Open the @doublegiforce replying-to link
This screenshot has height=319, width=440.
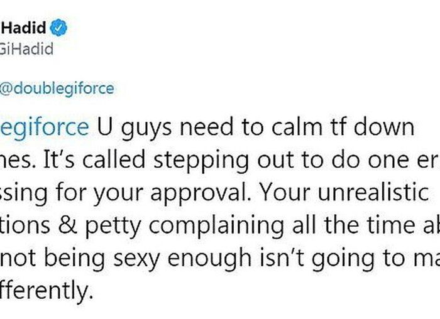[57, 89]
